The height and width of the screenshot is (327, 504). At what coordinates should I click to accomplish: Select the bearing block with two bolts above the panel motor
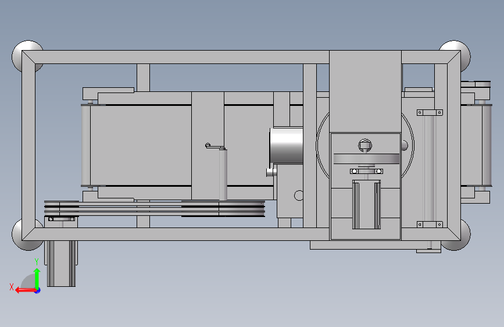366,171
